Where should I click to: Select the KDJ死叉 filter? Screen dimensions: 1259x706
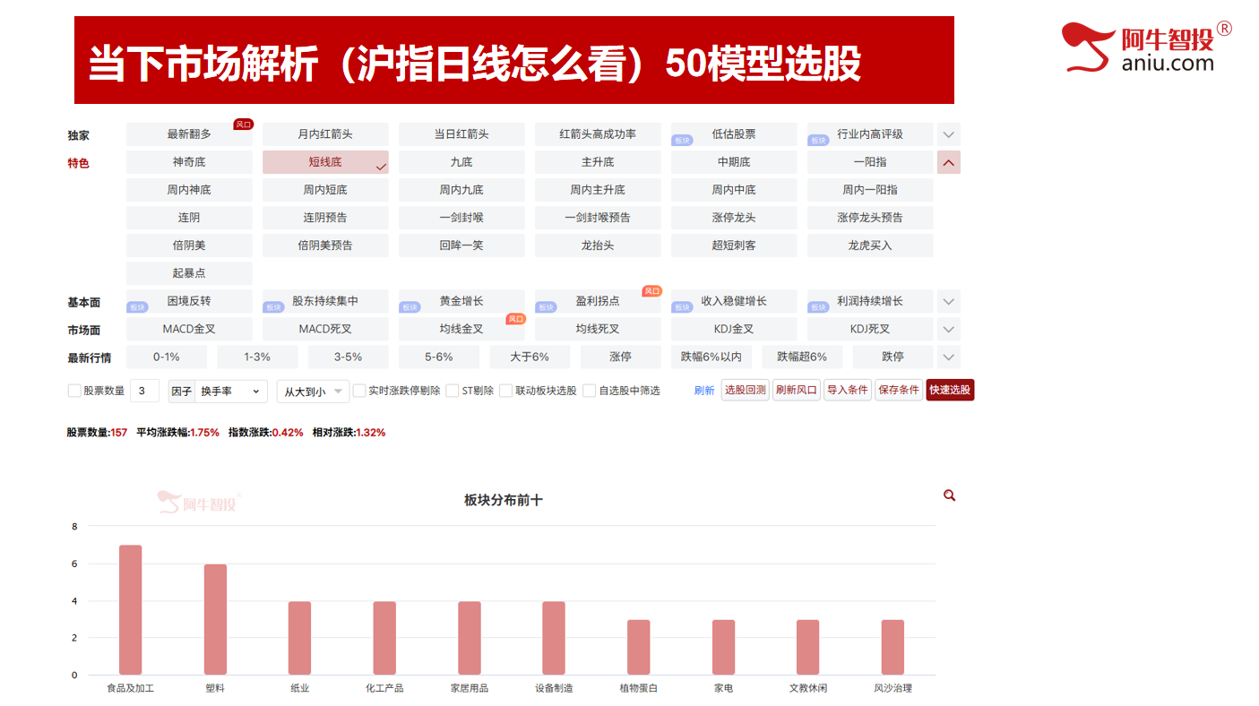coord(870,329)
